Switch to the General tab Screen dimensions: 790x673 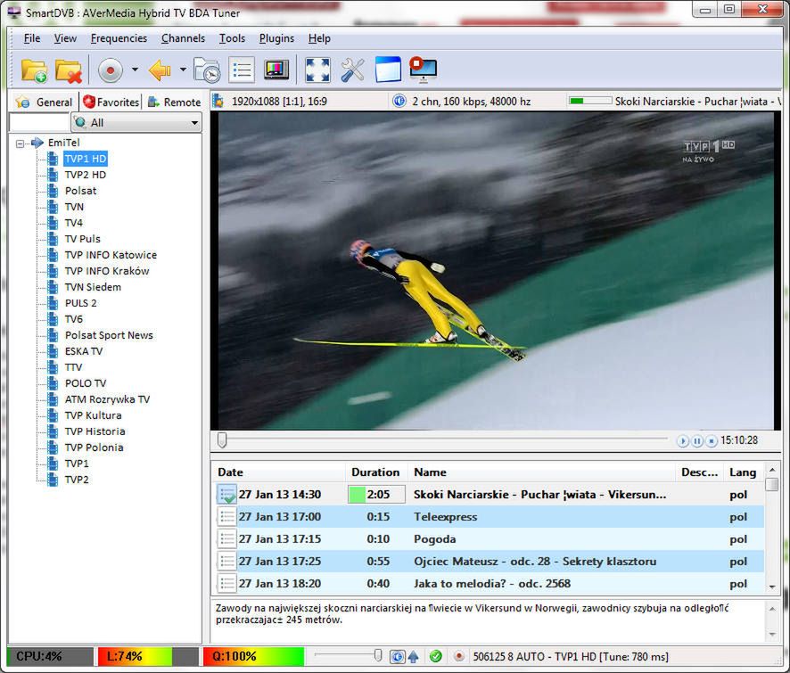[45, 102]
